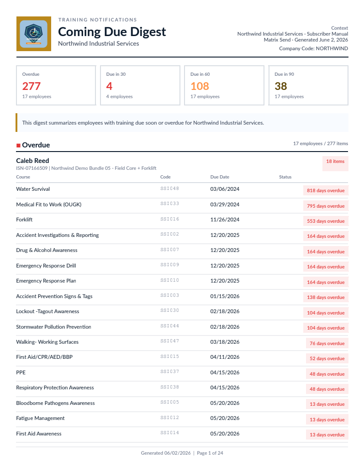The height and width of the screenshot is (472, 364).
Task: Click due date 11/26/2024
Action: tap(225, 220)
